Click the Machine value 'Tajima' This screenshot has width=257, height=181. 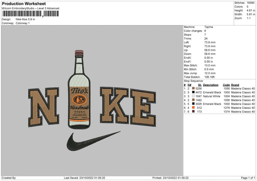209,27
